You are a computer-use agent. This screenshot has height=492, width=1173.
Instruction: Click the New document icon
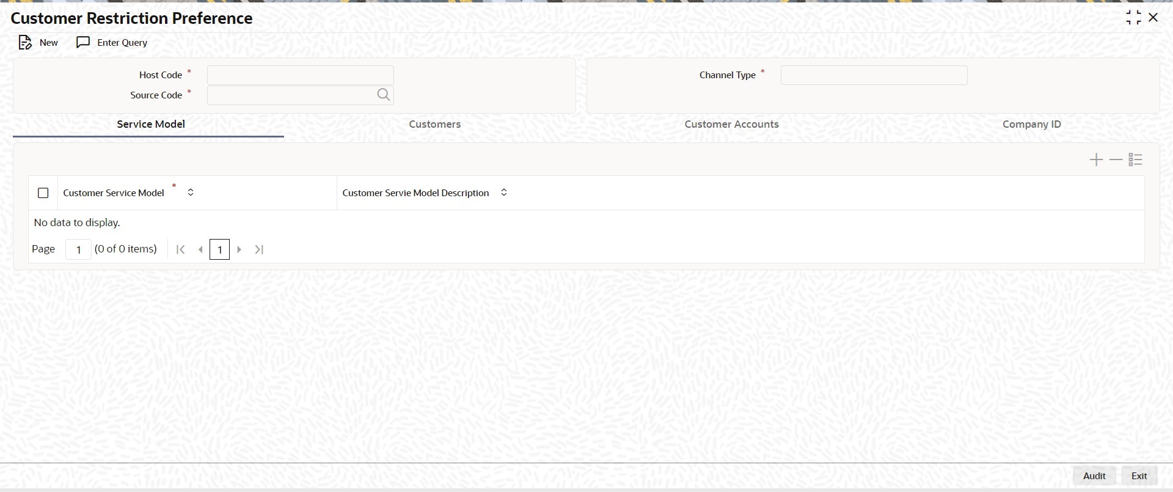pyautogui.click(x=25, y=42)
